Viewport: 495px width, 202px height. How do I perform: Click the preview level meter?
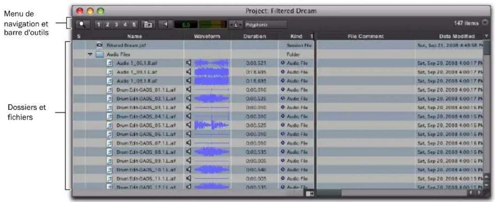point(212,25)
